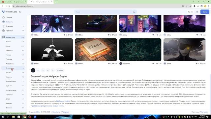This screenshot has width=211, height=119.
Task: Open the notification center on the taskbar
Action: tap(207, 117)
